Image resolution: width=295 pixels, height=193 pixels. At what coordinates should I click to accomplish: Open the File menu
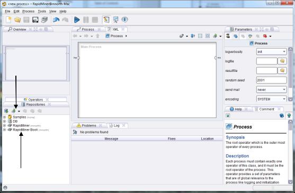tap(7, 12)
